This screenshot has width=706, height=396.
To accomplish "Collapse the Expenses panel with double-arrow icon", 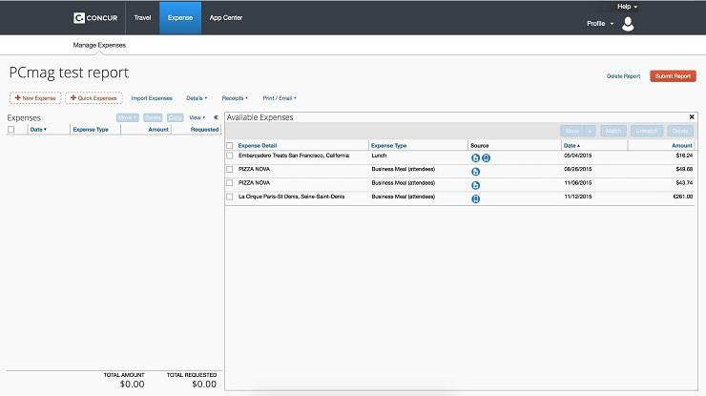I will click(217, 117).
